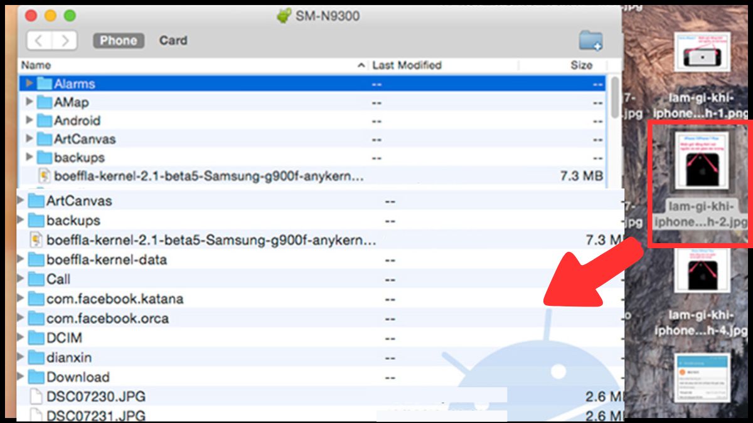Click the DSC07230.JPG file icon
Screen dimensions: 753x423
36,396
